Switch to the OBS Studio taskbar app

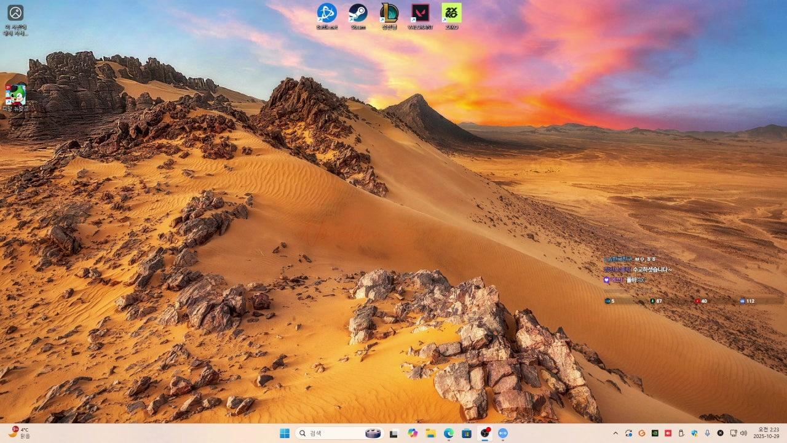[485, 433]
